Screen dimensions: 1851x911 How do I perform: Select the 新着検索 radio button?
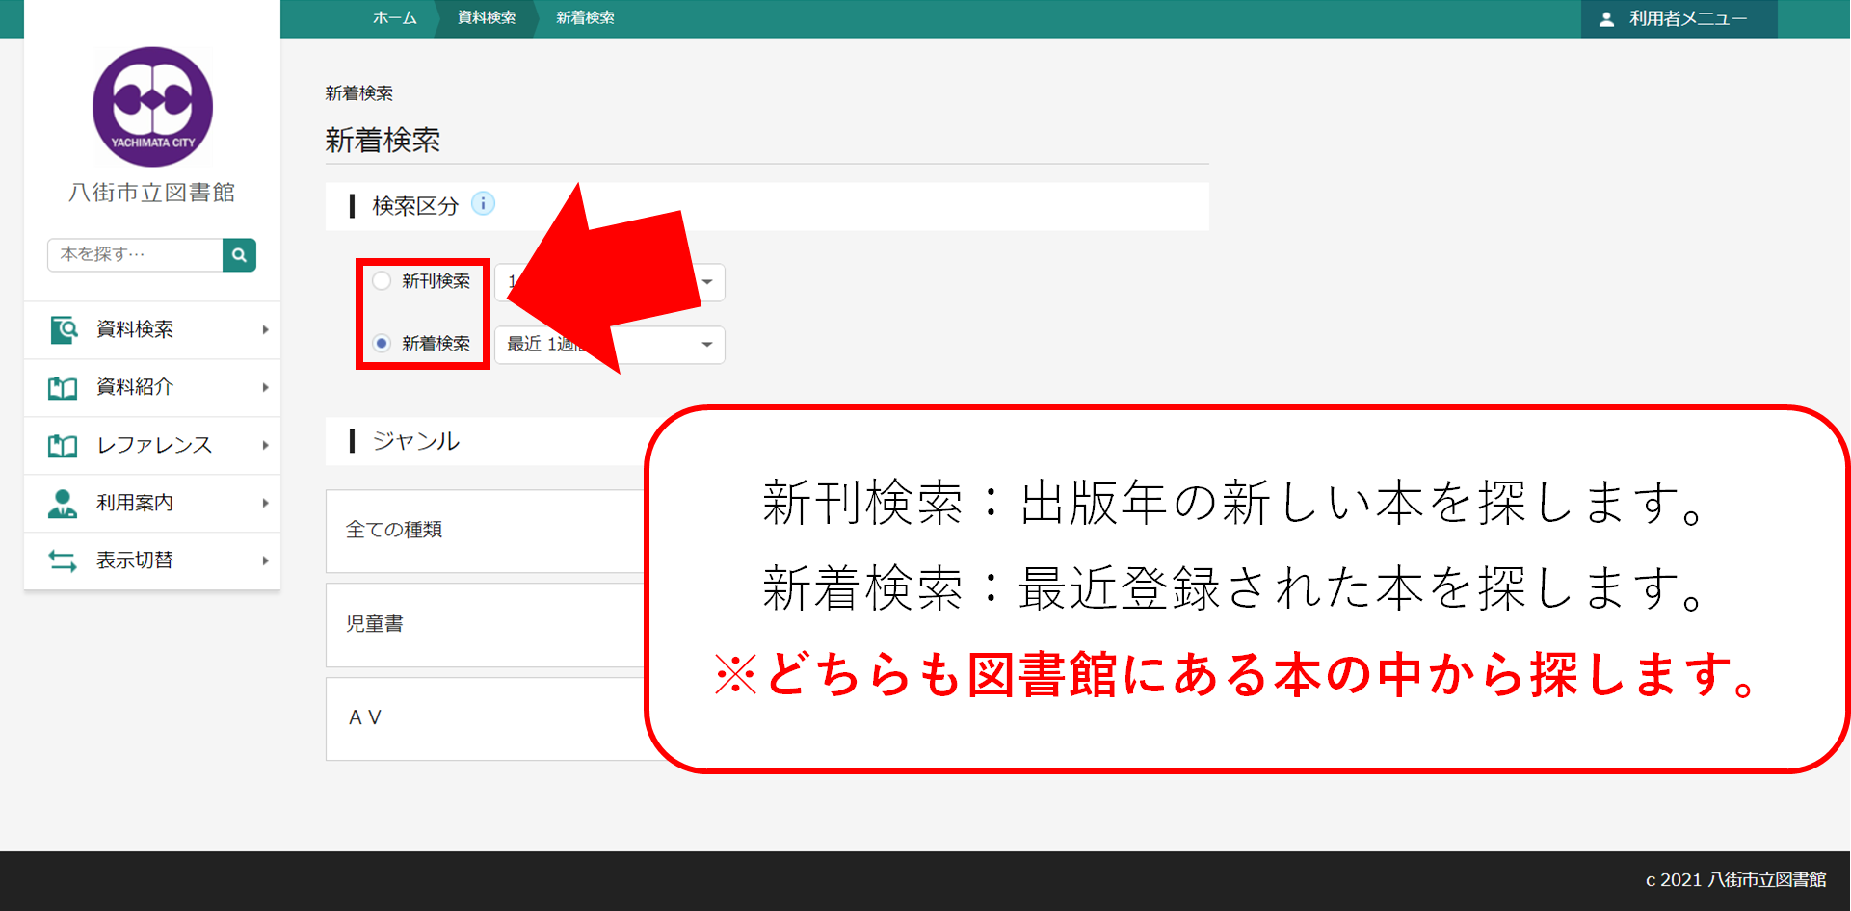[382, 343]
